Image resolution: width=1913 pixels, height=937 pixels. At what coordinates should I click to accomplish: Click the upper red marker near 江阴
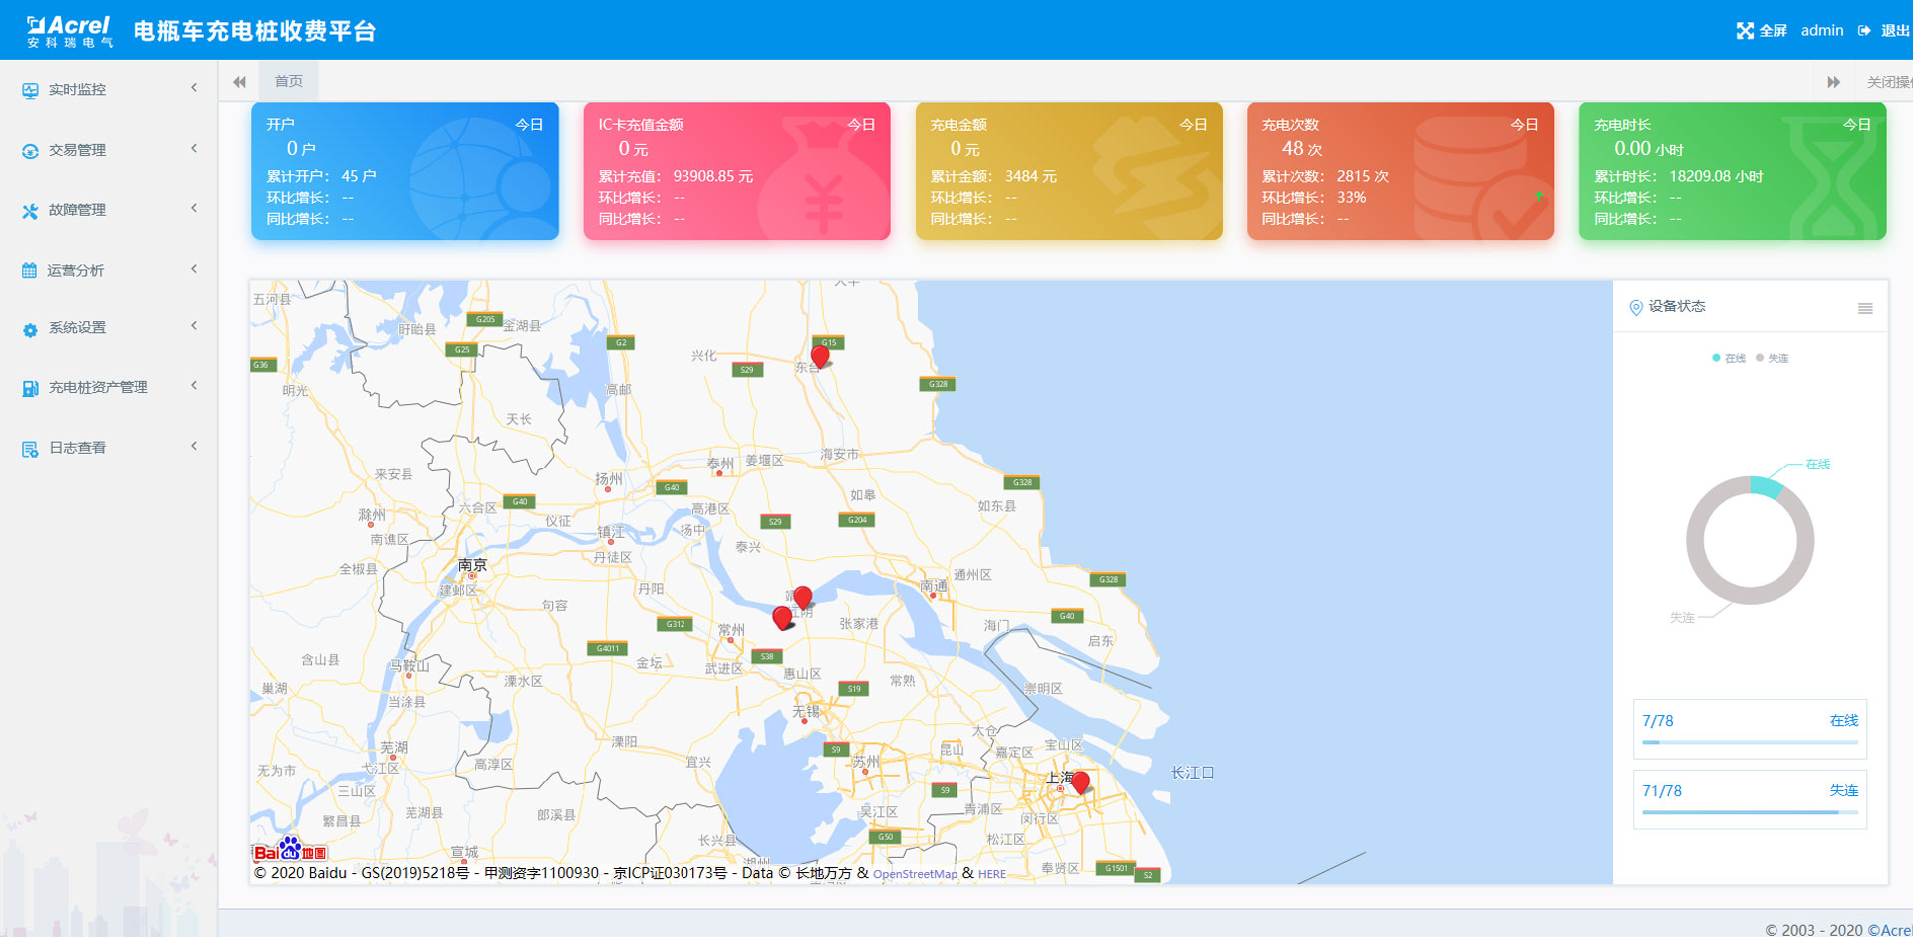click(x=803, y=597)
